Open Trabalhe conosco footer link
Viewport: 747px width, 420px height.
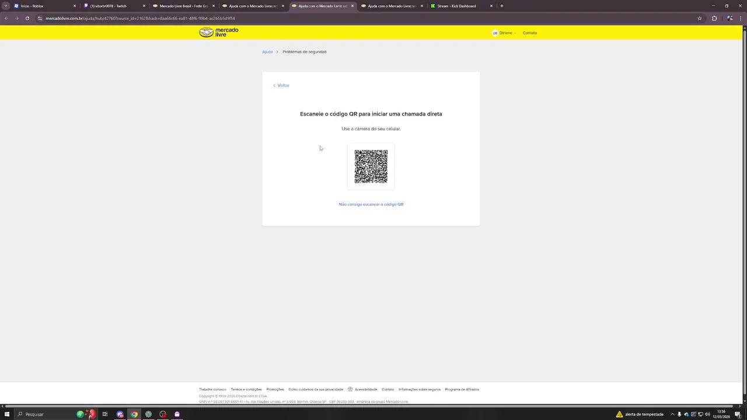click(x=212, y=389)
